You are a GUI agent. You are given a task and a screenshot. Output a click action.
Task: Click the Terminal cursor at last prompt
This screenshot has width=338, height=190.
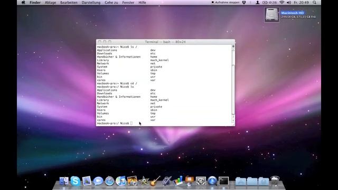[x=132, y=123]
